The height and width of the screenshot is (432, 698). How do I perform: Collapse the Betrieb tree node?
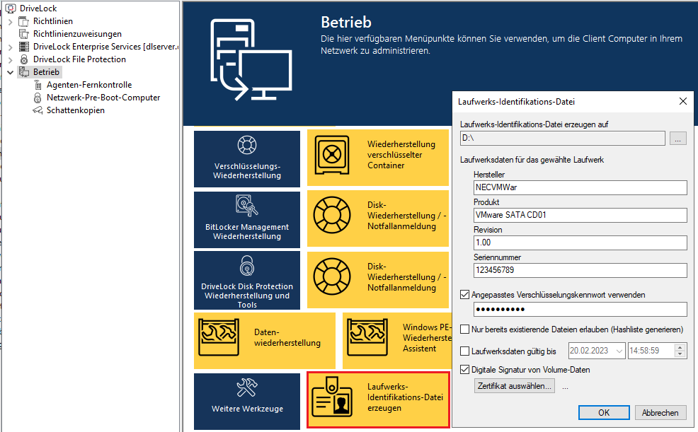tap(11, 72)
